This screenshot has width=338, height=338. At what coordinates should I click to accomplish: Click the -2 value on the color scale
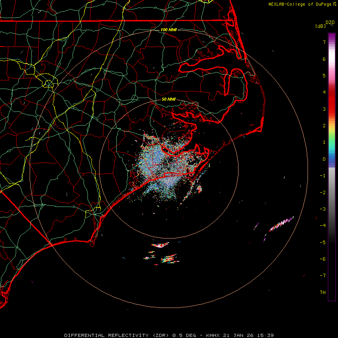323,193
